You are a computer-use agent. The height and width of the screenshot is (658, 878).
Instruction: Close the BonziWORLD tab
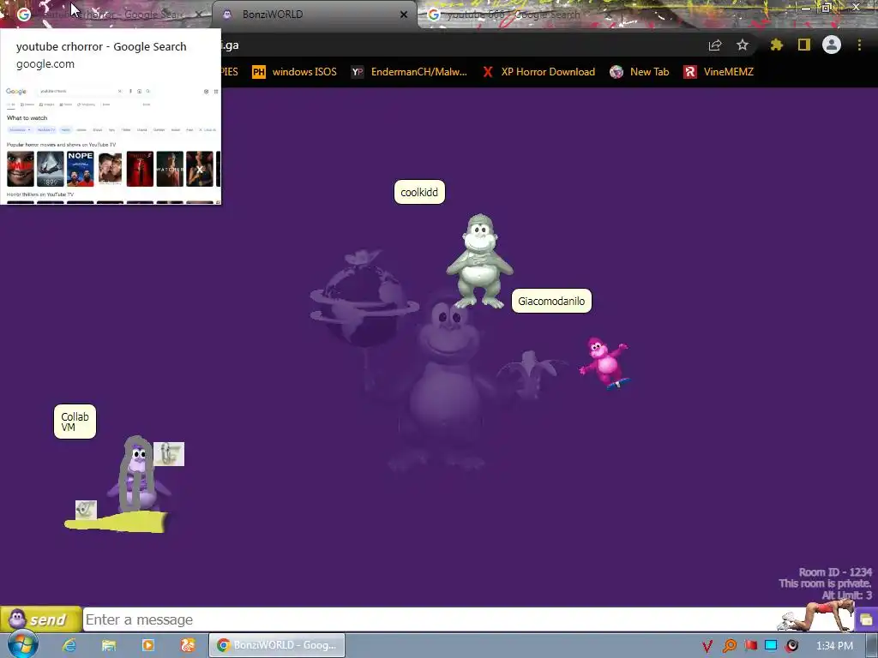(x=404, y=15)
